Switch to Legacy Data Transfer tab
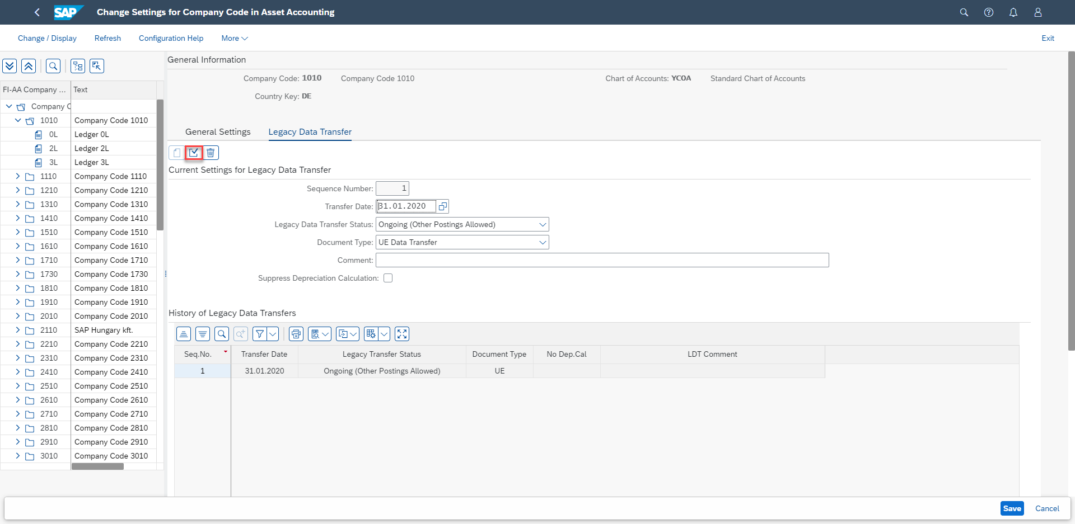1075x524 pixels. coord(310,132)
